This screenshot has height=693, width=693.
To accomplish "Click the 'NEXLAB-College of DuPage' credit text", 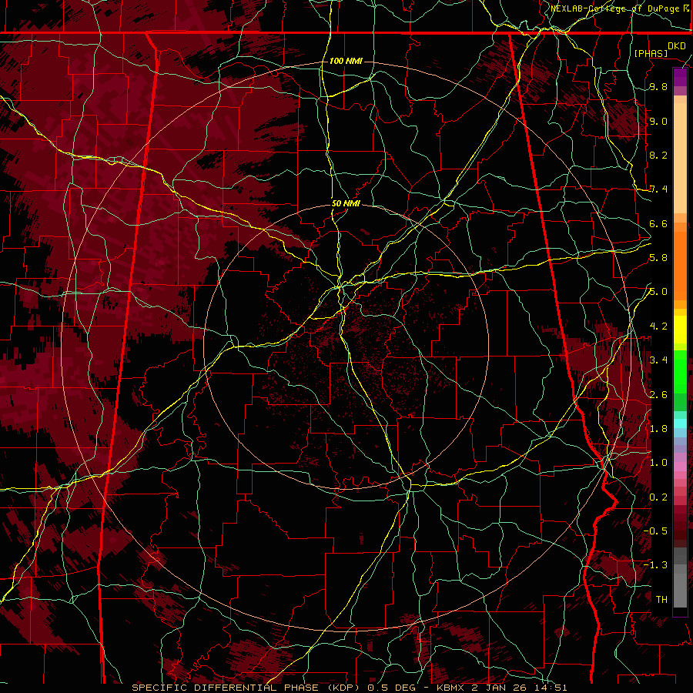I will 616,8.
